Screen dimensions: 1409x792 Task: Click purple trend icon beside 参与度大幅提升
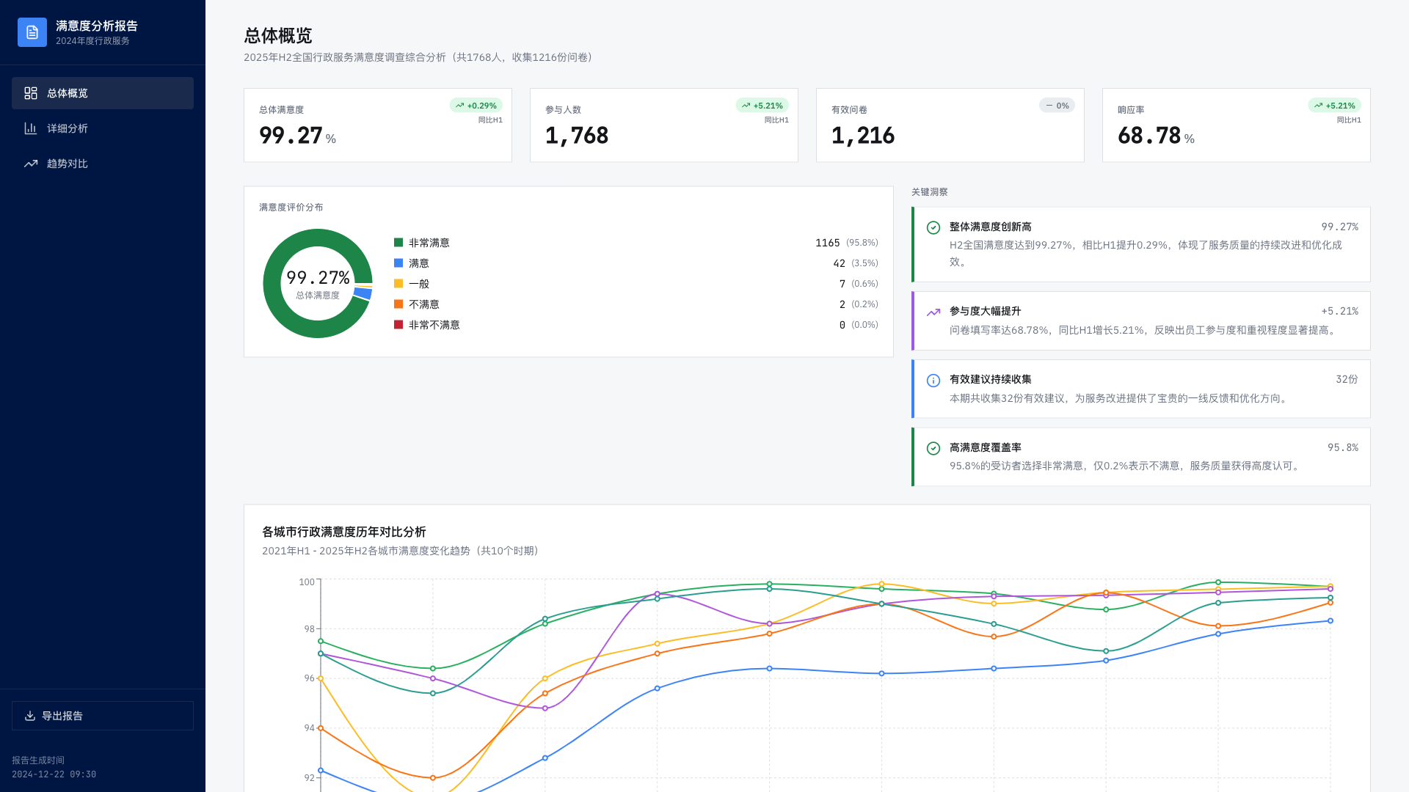point(933,312)
